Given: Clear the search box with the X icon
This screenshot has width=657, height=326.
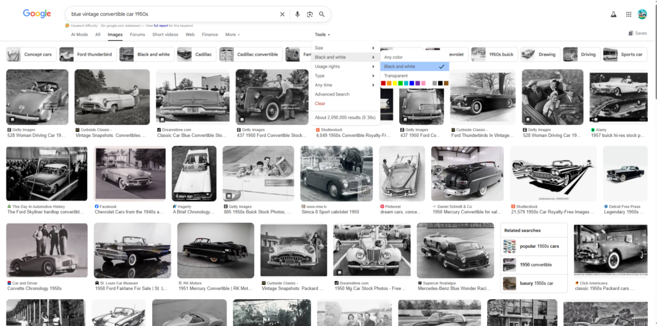Looking at the screenshot, I should click(282, 14).
